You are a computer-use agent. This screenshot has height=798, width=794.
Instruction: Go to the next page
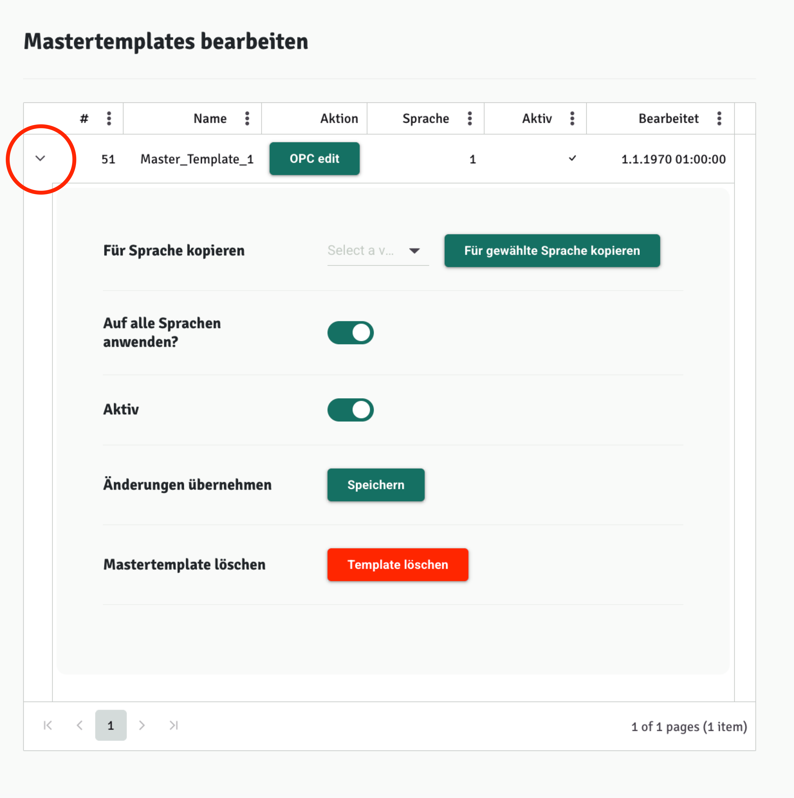142,725
